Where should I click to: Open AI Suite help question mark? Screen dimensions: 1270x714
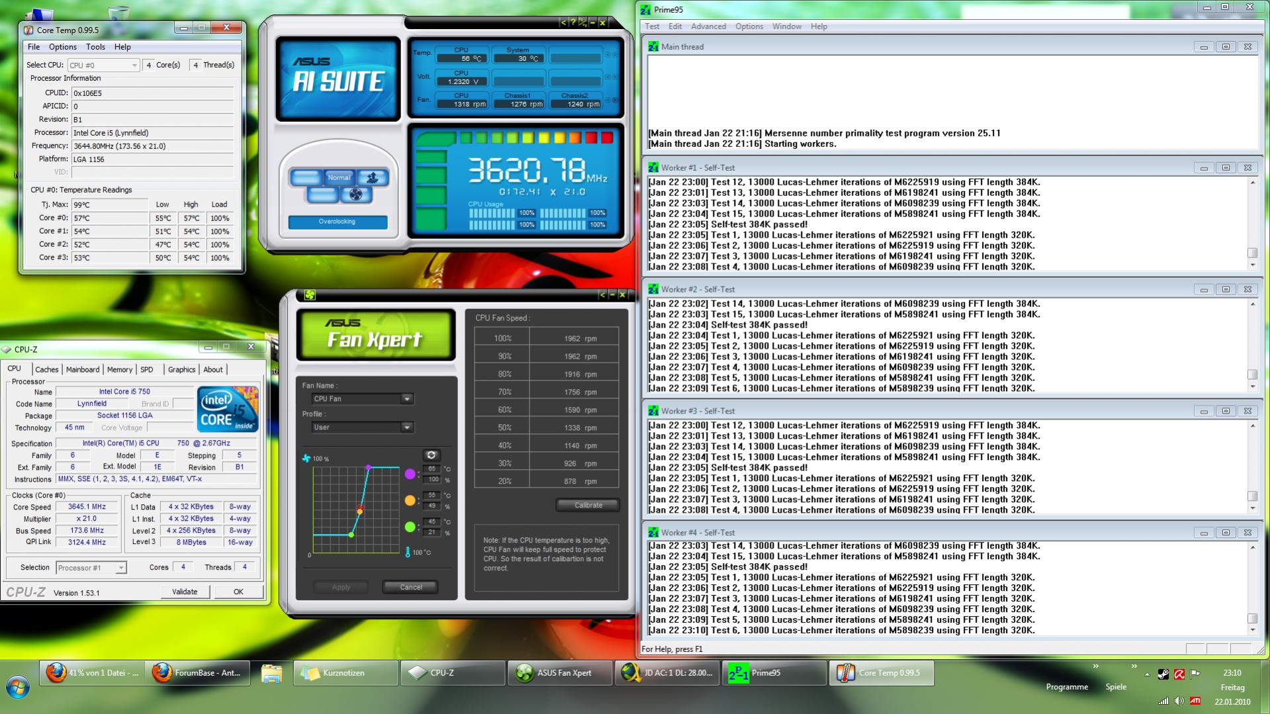click(573, 22)
